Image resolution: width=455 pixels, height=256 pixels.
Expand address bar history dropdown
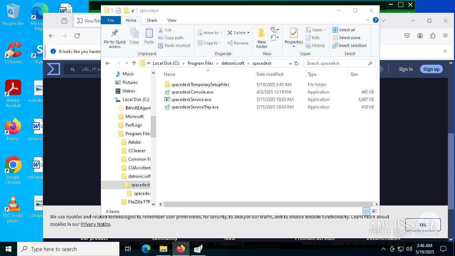[x=290, y=63]
